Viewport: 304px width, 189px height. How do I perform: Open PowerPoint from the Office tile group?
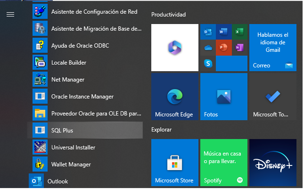pos(224,48)
